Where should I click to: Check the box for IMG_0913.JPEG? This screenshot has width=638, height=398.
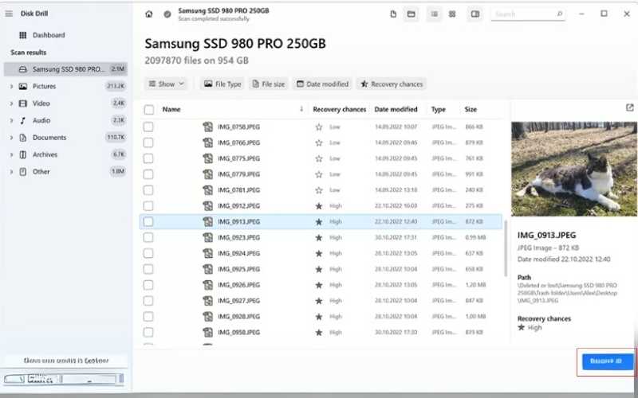pyautogui.click(x=148, y=222)
